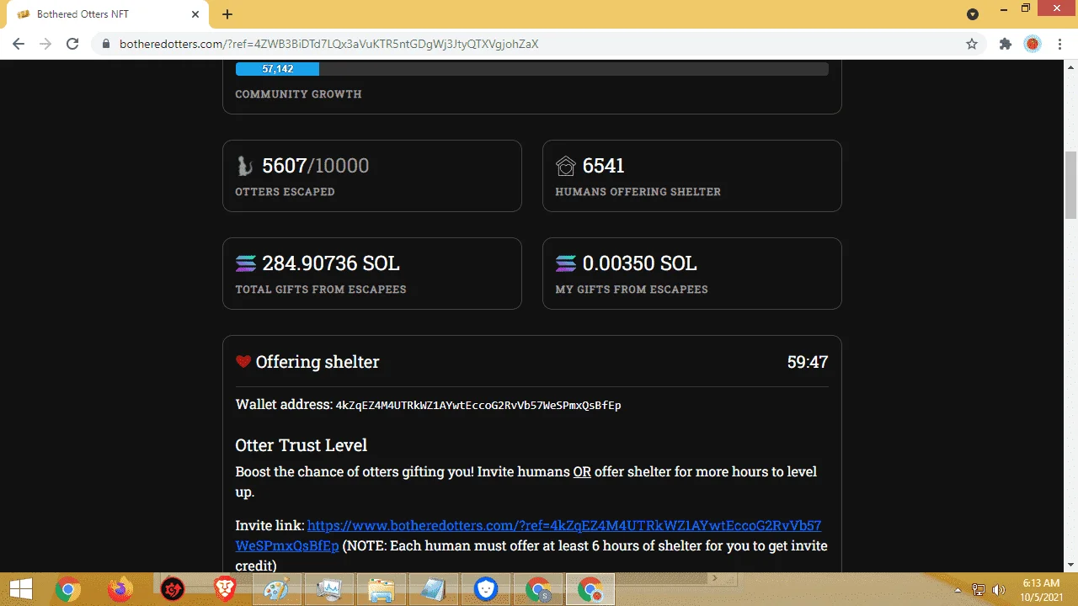Open the clock showing 6:13 AM
The image size is (1078, 606).
pos(1040,589)
